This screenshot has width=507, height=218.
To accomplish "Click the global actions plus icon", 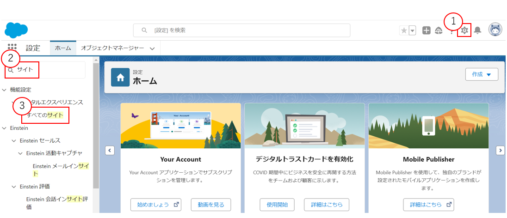I will 427,30.
